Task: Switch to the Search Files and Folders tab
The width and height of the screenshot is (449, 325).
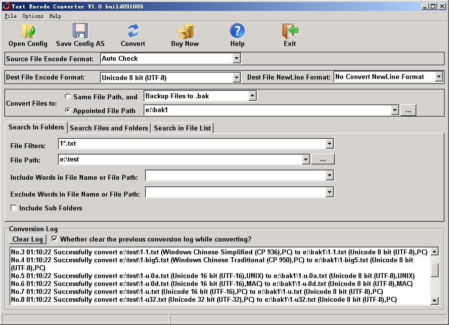Action: 109,128
